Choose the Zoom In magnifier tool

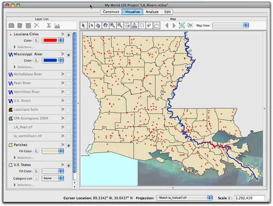tap(113, 26)
